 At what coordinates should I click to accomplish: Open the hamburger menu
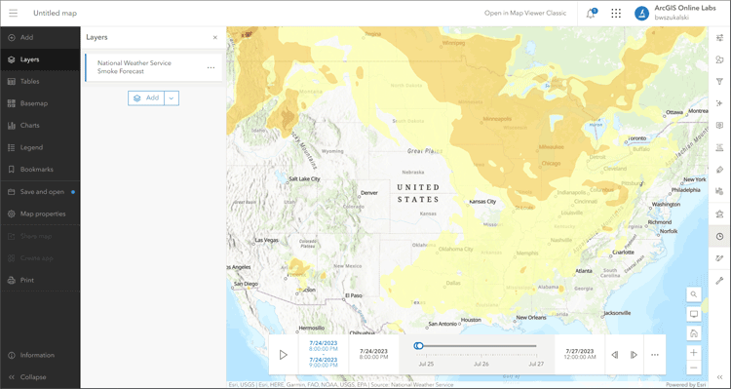click(x=13, y=13)
